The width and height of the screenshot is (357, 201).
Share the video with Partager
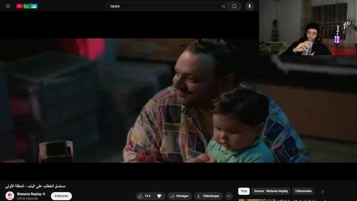pyautogui.click(x=179, y=196)
